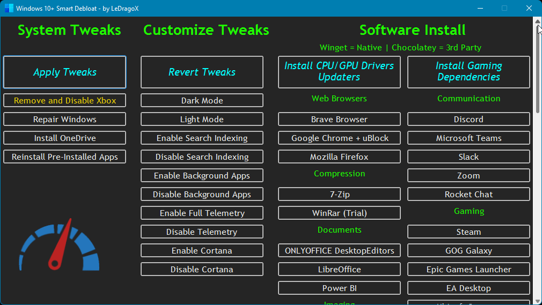542x305 pixels.
Task: Install WinRar (Trial)
Action: 339,213
